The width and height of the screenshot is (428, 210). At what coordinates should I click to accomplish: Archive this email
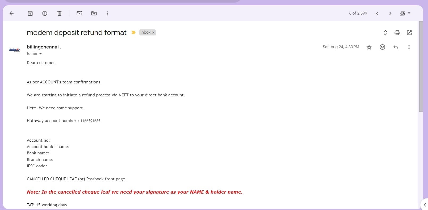[x=30, y=13]
